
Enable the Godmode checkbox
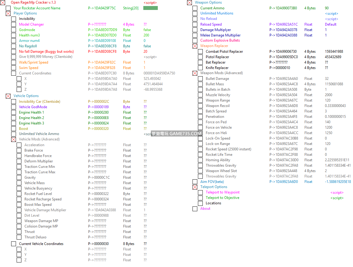(x=14, y=30)
